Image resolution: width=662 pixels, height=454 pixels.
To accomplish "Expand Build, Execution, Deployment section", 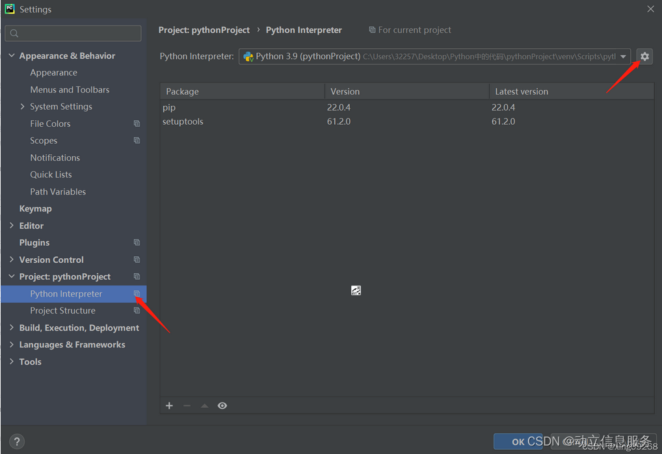I will point(12,327).
